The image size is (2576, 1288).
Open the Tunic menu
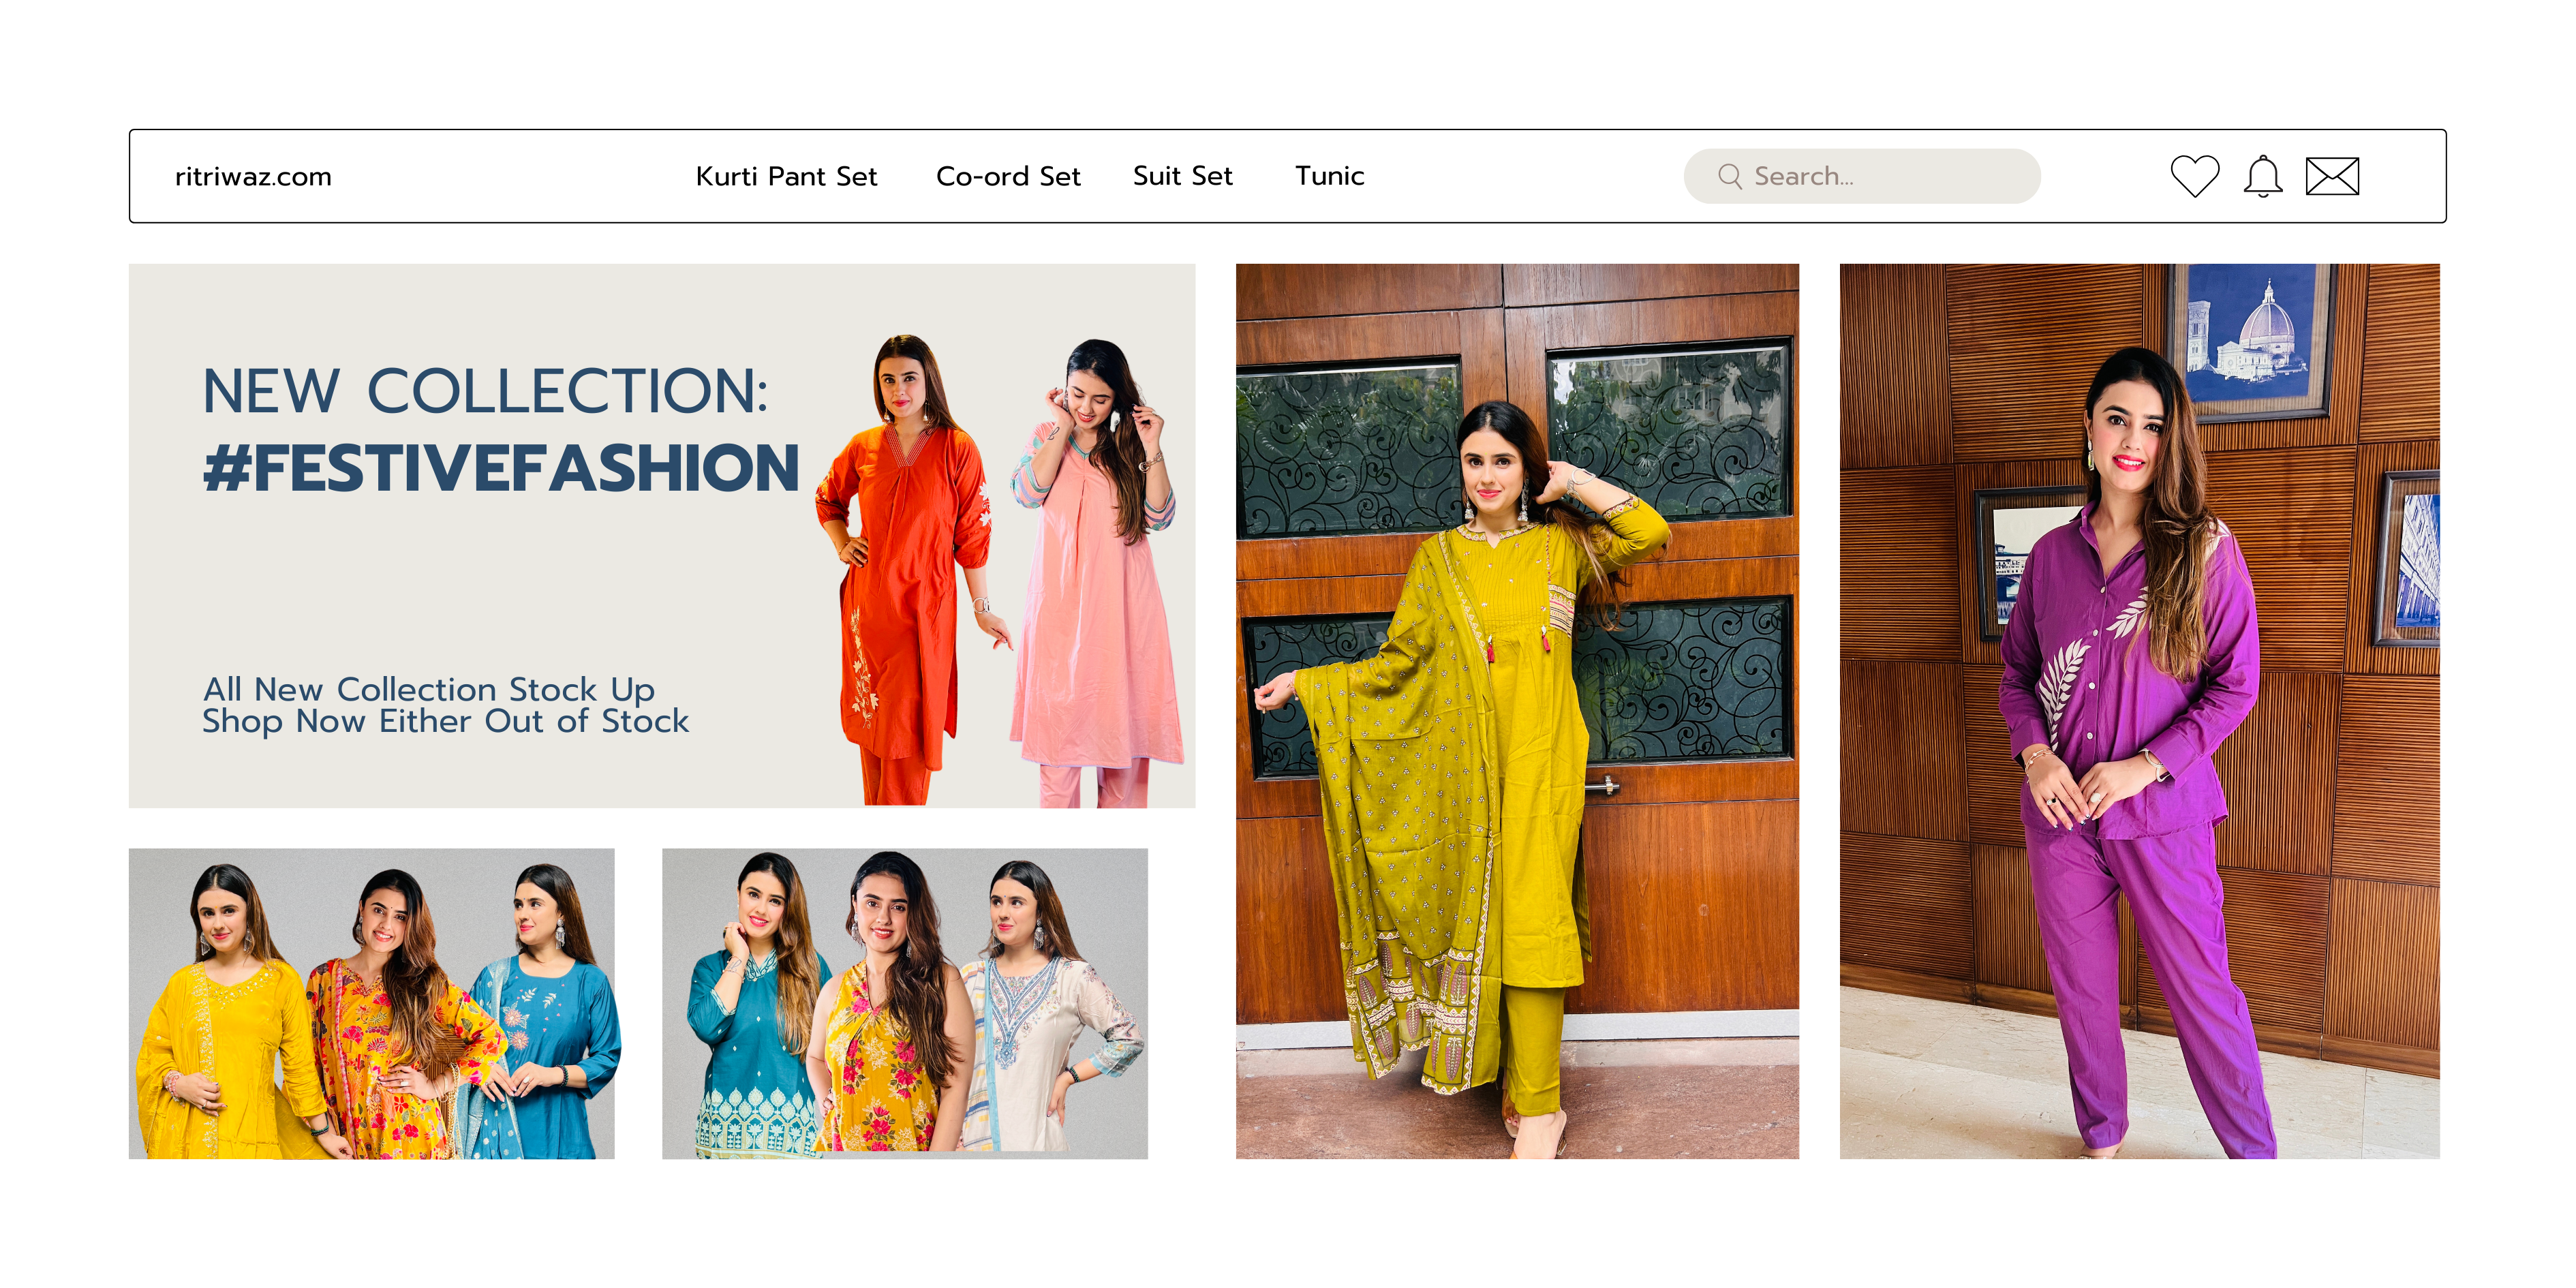tap(1329, 176)
